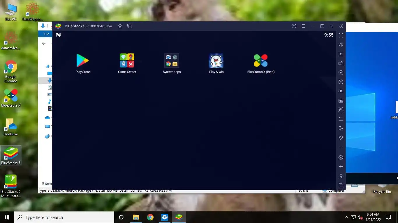Viewport: 398px width, 223px height.
Task: Go to BlueStacks home tab icon
Action: point(120,26)
